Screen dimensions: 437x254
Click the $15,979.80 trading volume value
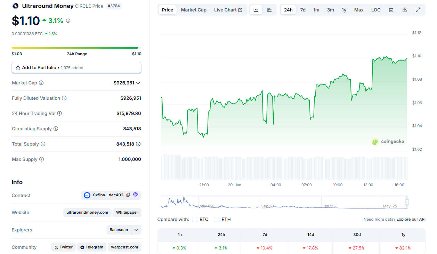(129, 114)
